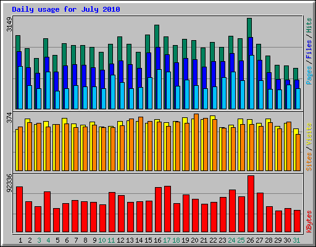316x247 pixels.
Task: Select the orange sites bar for day 20
Action: click(196, 142)
